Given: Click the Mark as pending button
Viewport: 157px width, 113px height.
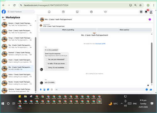Looking at the screenshot, I should click(68, 30).
